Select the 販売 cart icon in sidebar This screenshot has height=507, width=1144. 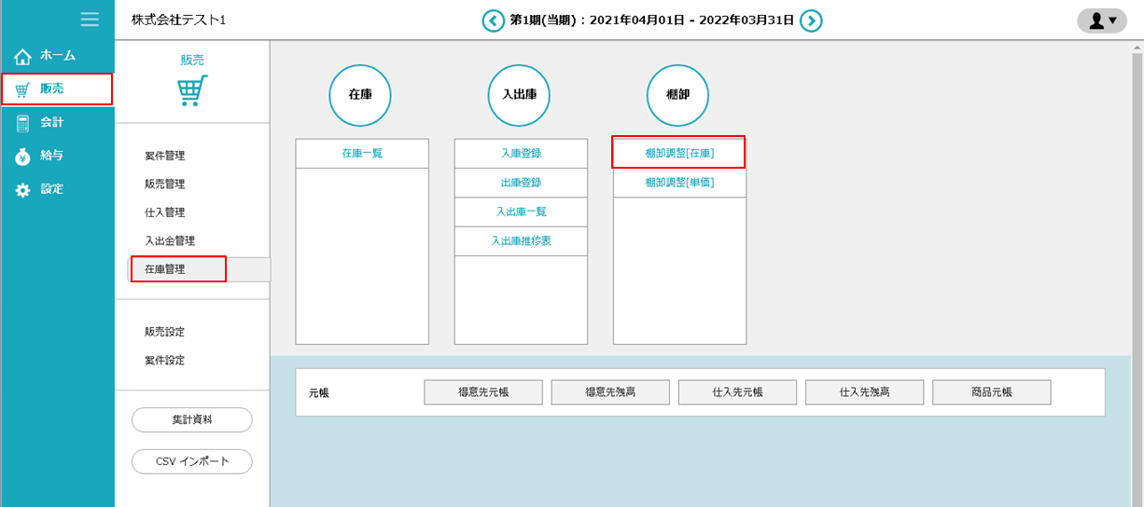point(23,89)
